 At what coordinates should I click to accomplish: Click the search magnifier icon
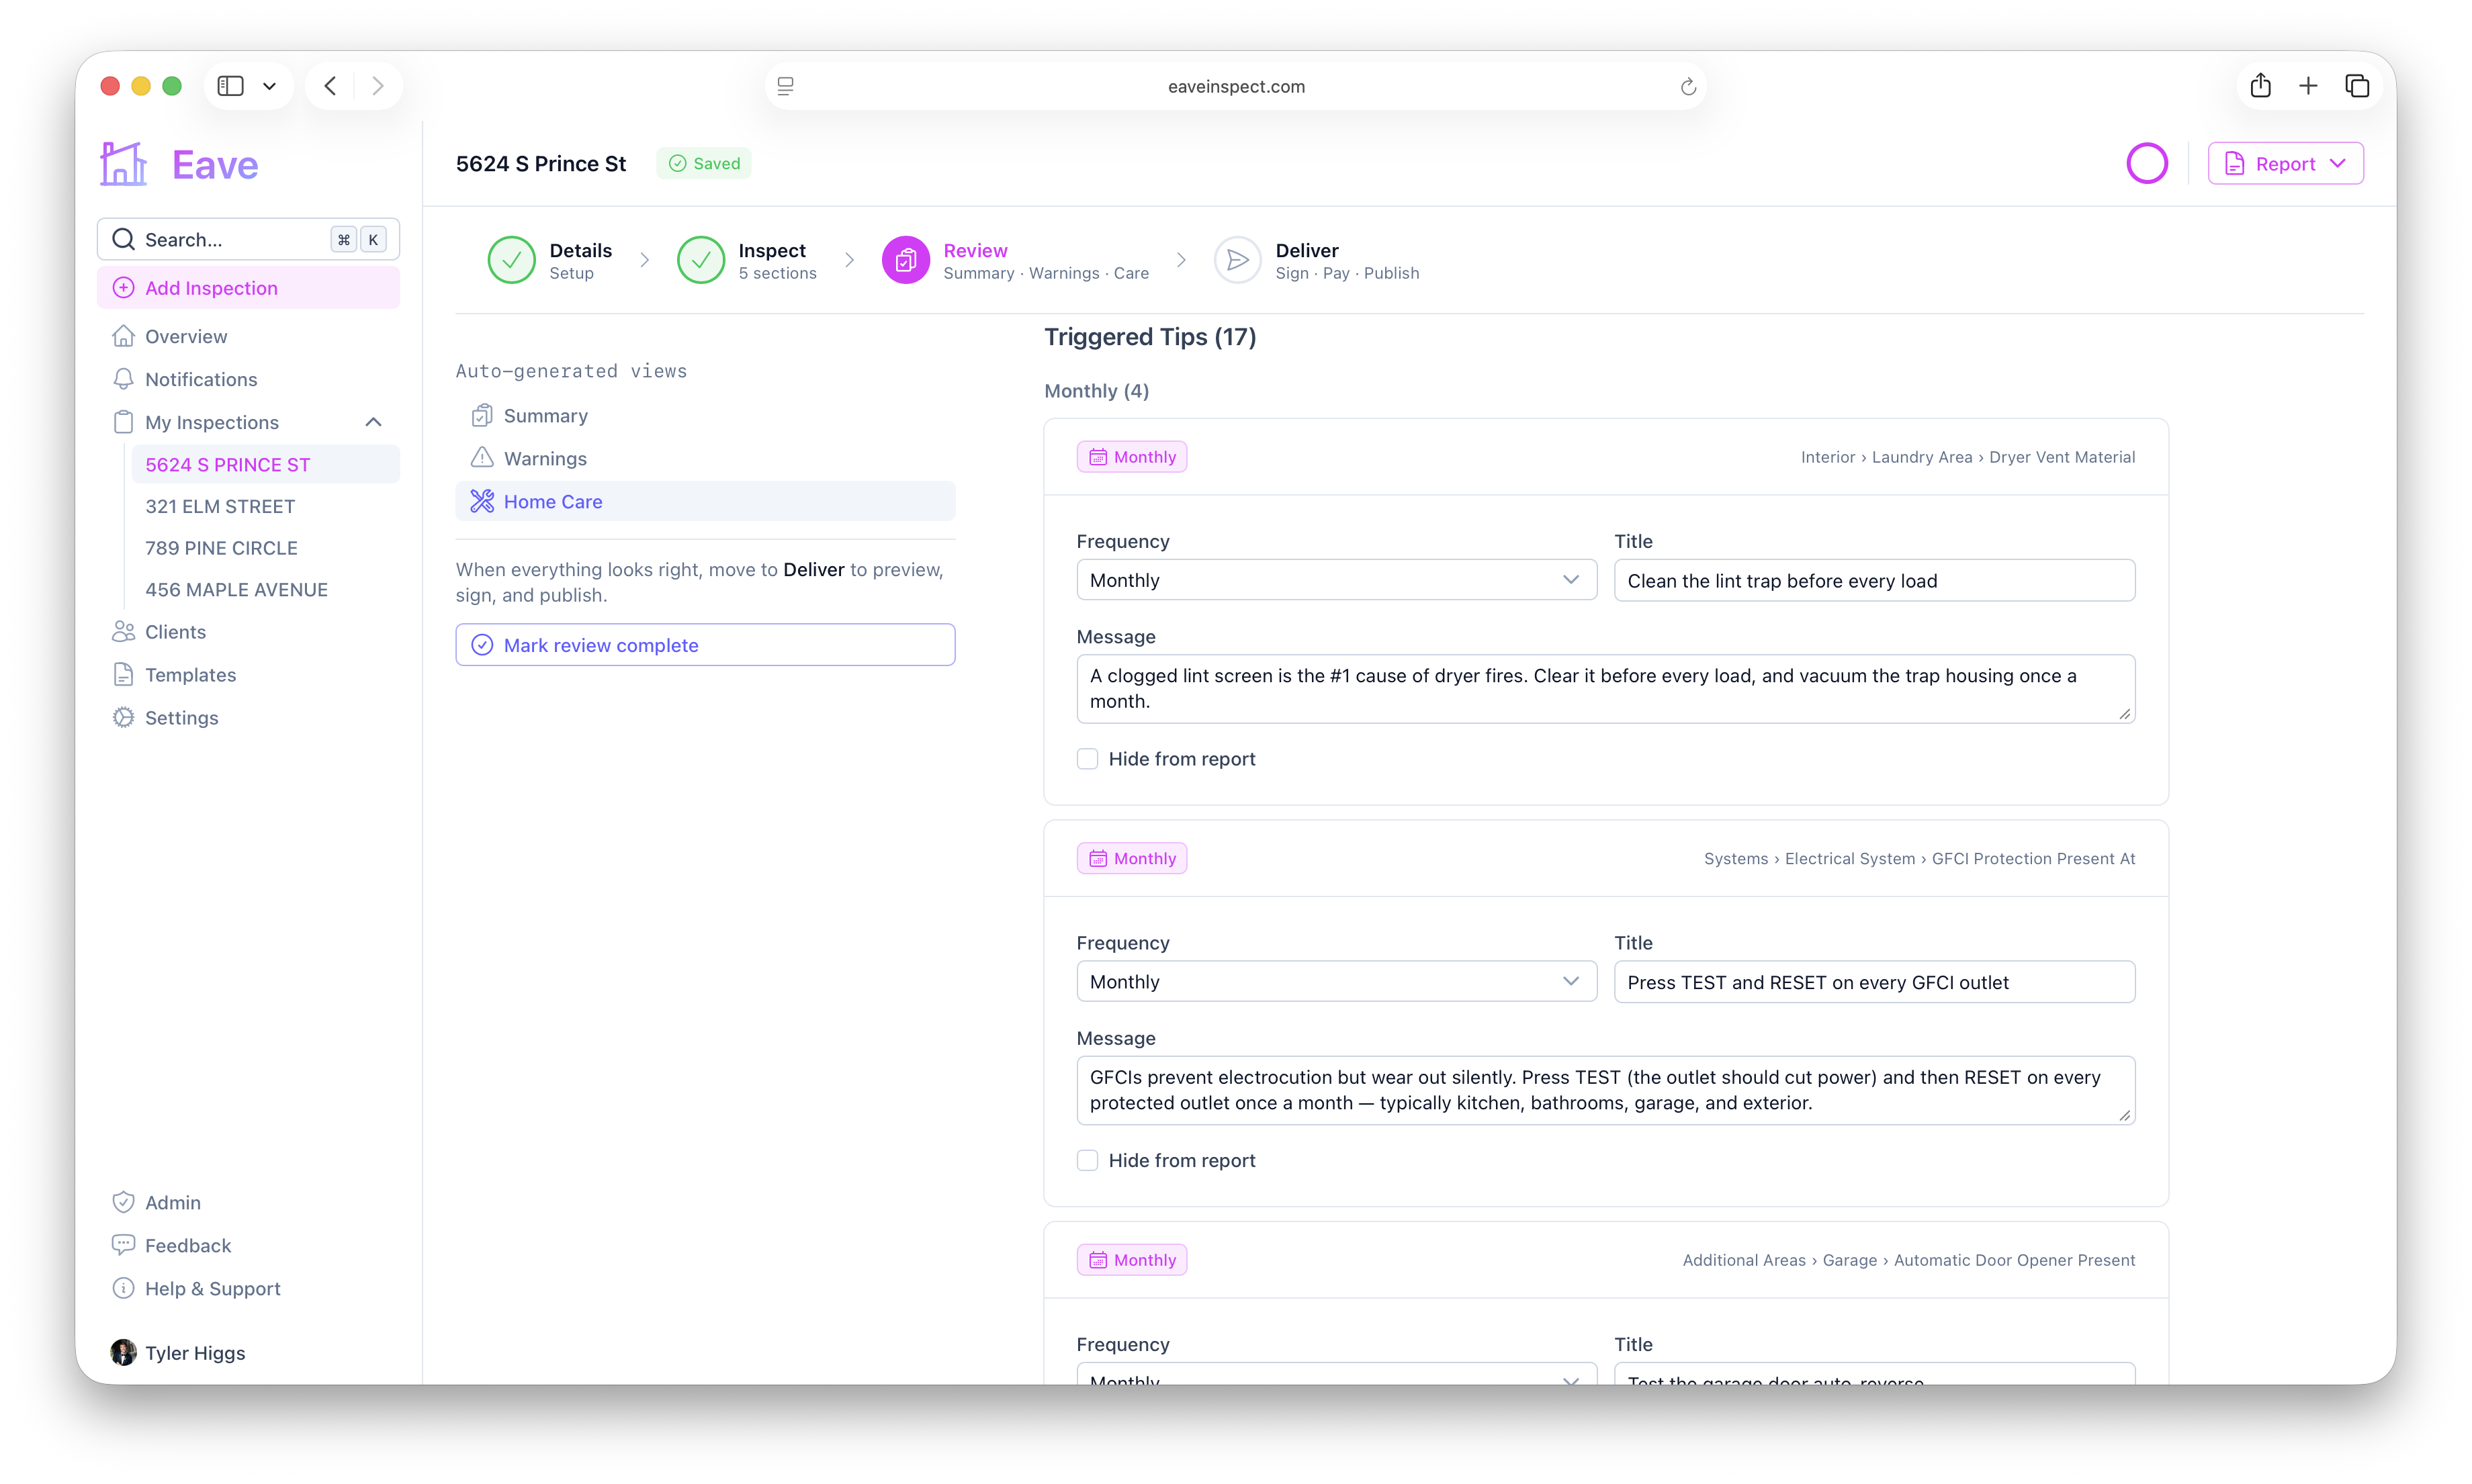click(123, 239)
